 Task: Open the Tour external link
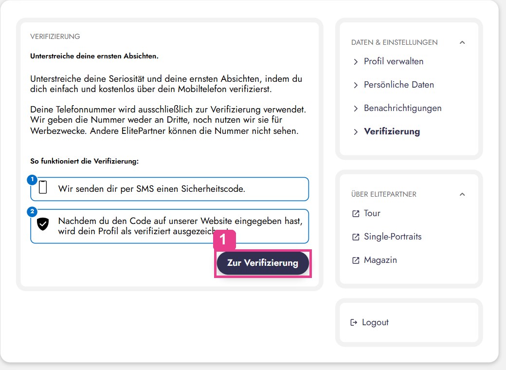tap(372, 213)
